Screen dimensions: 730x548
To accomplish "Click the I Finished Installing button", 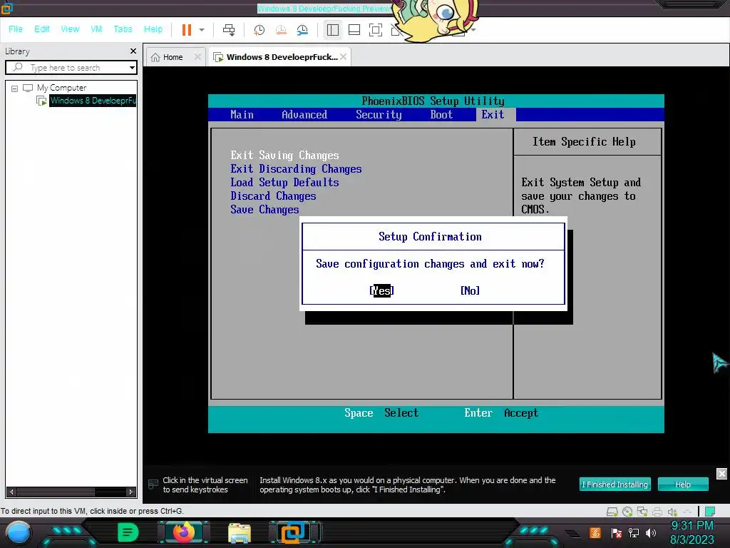I will (x=615, y=484).
